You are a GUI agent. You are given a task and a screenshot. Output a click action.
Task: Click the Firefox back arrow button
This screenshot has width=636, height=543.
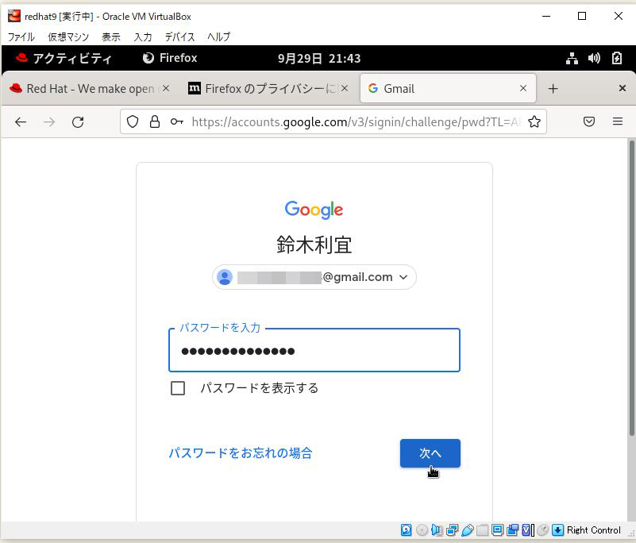click(x=21, y=122)
